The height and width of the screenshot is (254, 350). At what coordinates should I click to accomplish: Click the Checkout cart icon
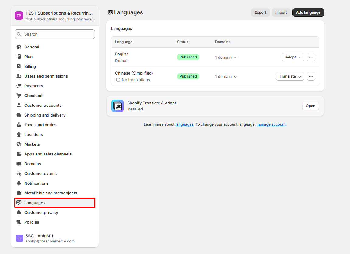[19, 96]
